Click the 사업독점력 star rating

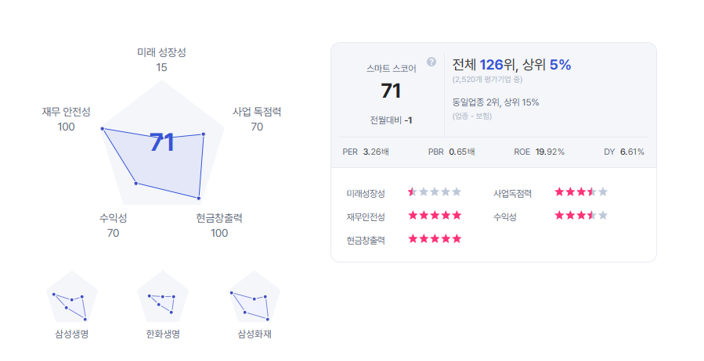pos(581,192)
